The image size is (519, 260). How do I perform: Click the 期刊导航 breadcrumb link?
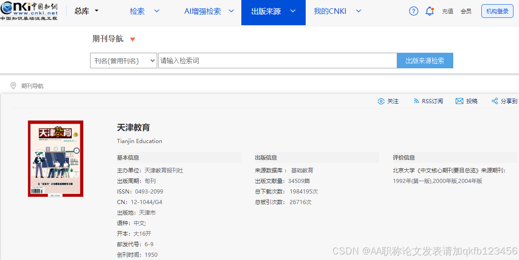pyautogui.click(x=33, y=86)
